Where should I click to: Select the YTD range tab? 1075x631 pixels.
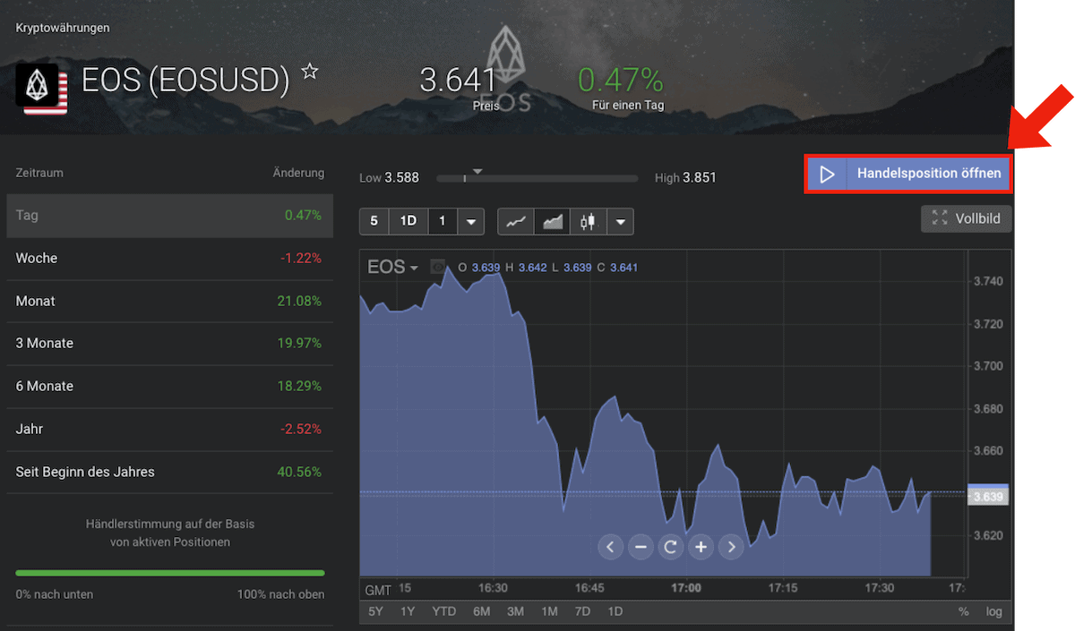point(443,611)
